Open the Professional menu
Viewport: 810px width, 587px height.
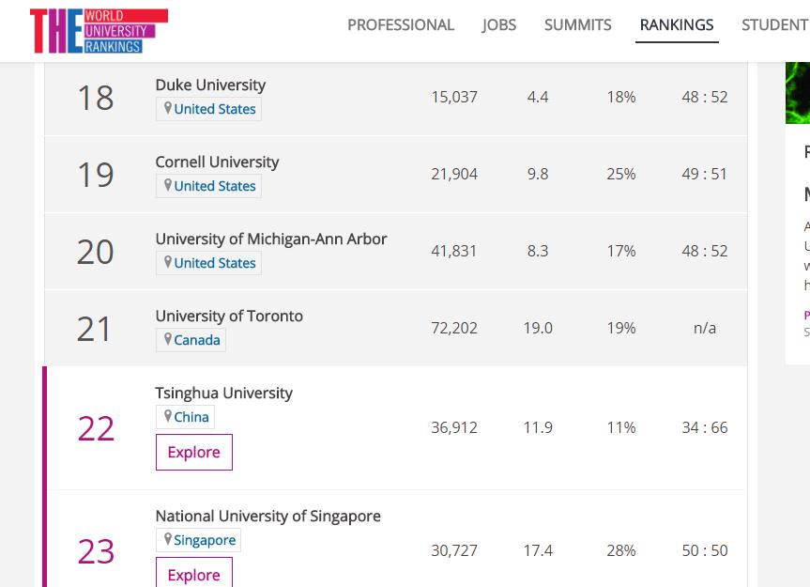400,25
